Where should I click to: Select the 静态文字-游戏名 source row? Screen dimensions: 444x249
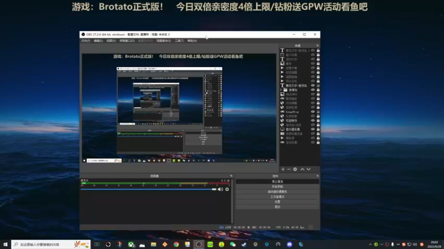(x=300, y=85)
